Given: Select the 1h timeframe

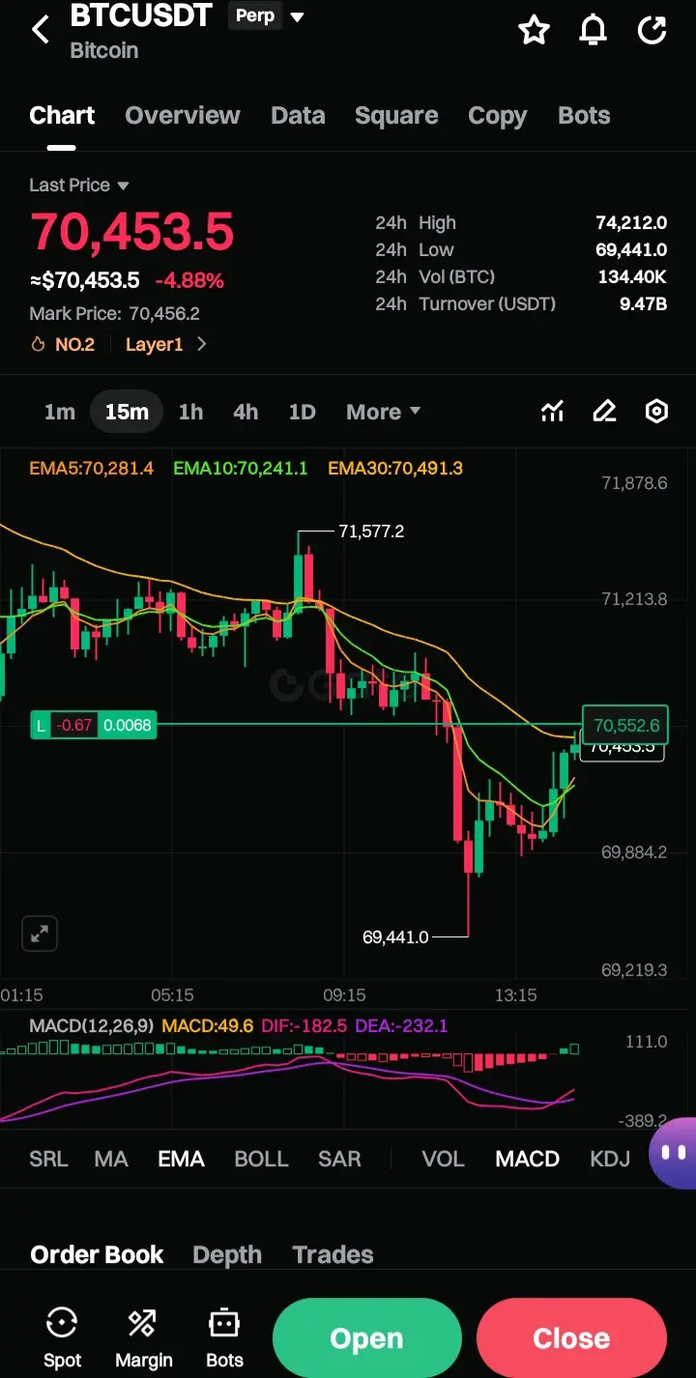Looking at the screenshot, I should point(190,412).
